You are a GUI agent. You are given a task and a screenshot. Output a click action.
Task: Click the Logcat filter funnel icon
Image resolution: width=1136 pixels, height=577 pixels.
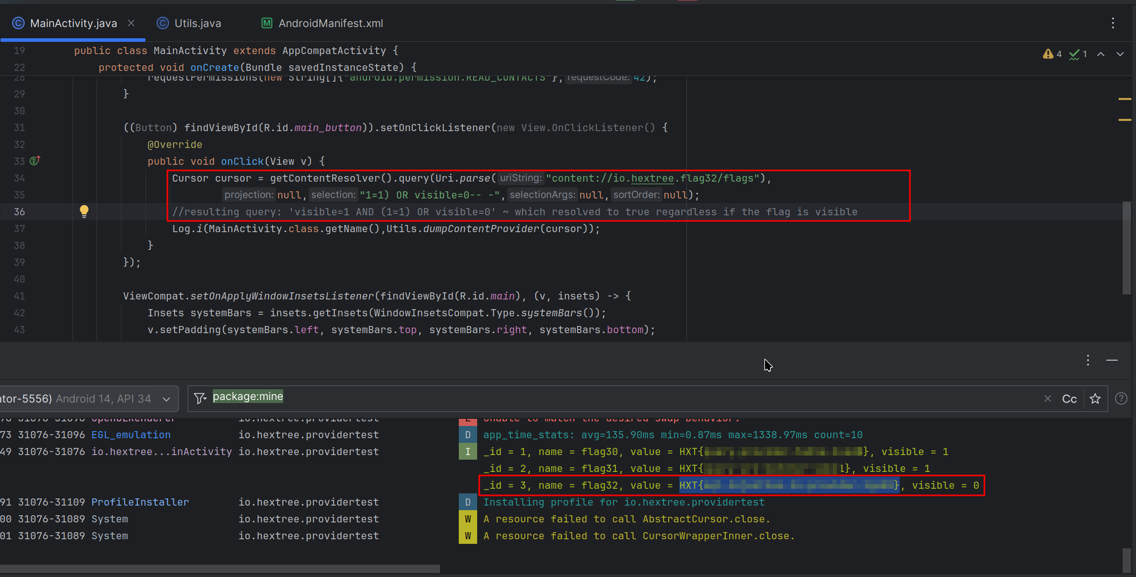pos(200,398)
